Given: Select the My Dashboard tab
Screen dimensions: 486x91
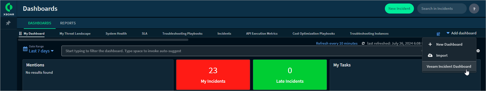Looking at the screenshot, I should coord(34,34).
